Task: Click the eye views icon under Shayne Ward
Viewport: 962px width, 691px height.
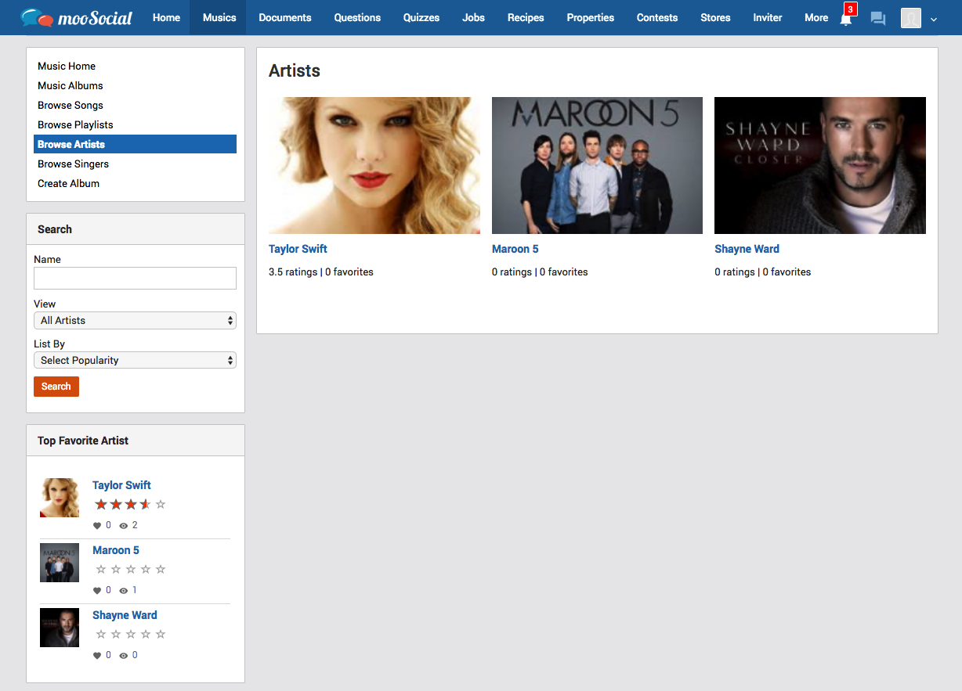Action: [x=123, y=656]
